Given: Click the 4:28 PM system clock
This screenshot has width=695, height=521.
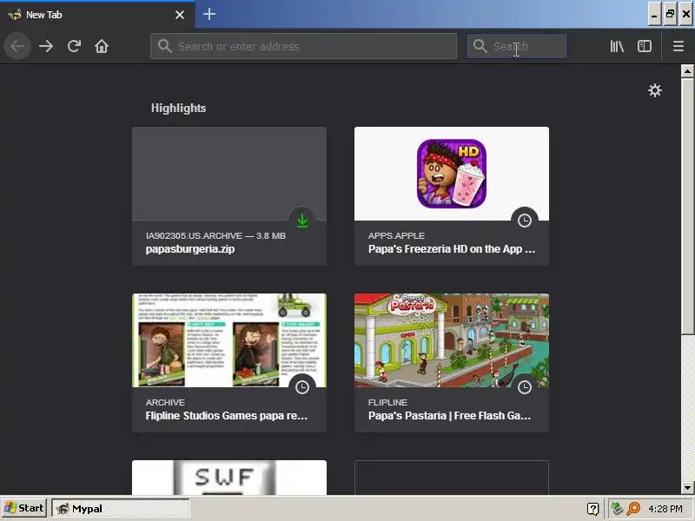Looking at the screenshot, I should pyautogui.click(x=665, y=509).
